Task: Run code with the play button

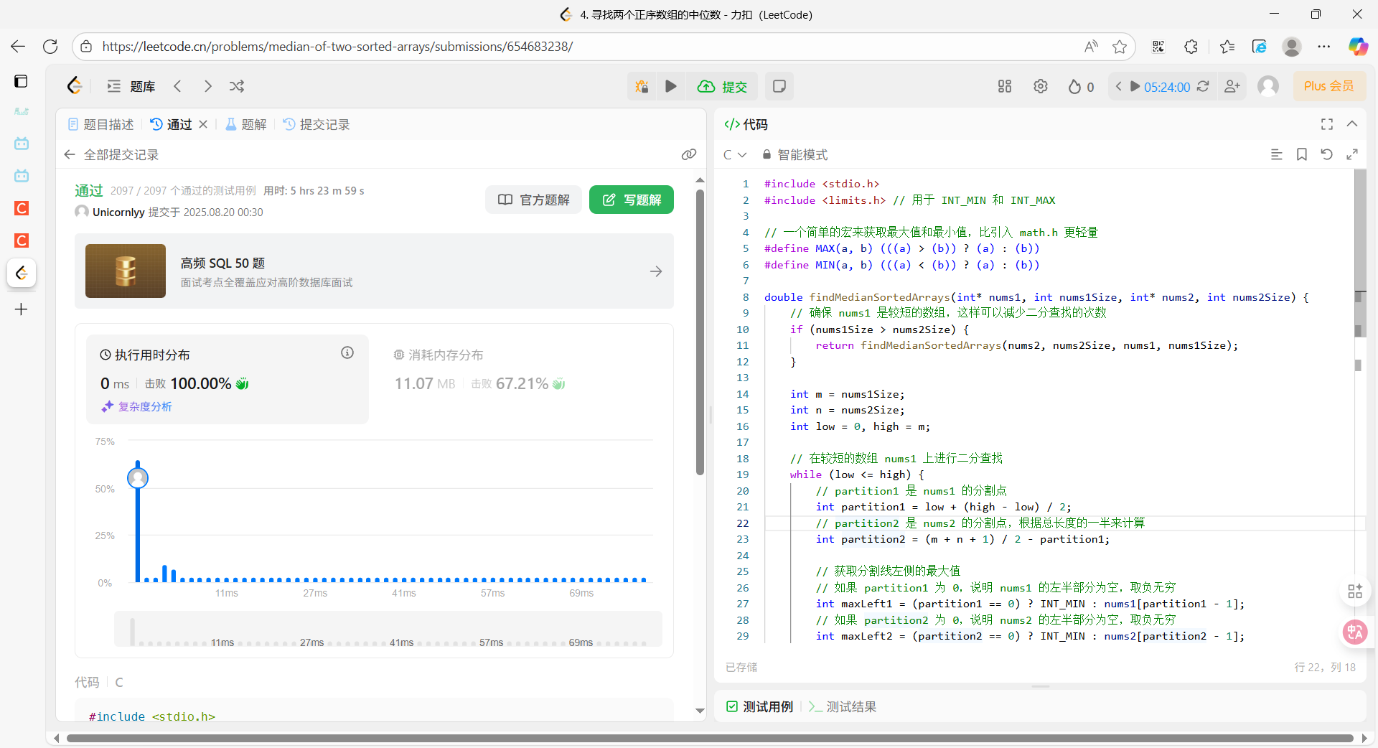Action: coord(671,86)
